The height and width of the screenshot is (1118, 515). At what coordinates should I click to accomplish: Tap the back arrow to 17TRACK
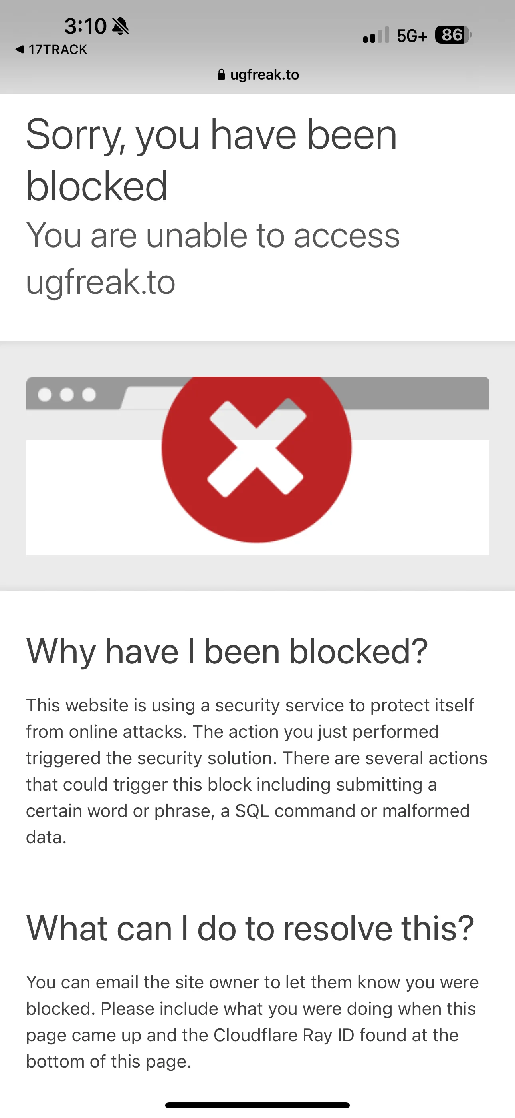pos(20,50)
